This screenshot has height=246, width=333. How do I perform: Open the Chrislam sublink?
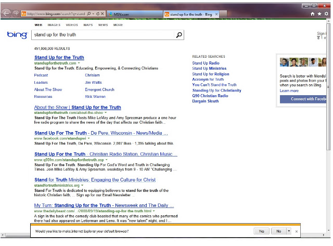(x=93, y=75)
